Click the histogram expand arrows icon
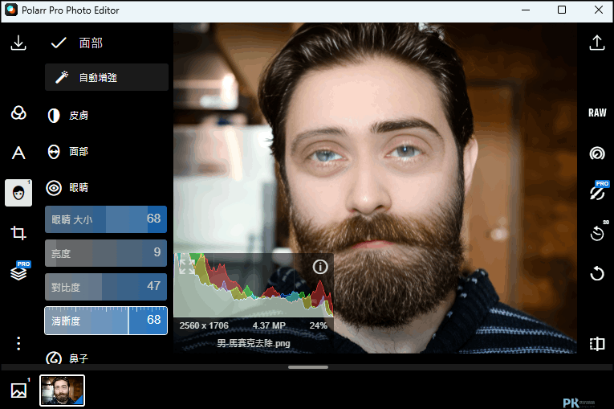The width and height of the screenshot is (614, 409). click(x=186, y=266)
